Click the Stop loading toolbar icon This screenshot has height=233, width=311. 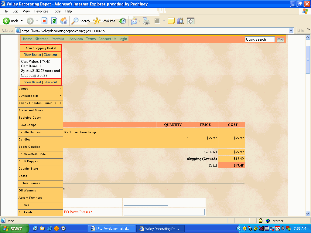click(x=44, y=21)
